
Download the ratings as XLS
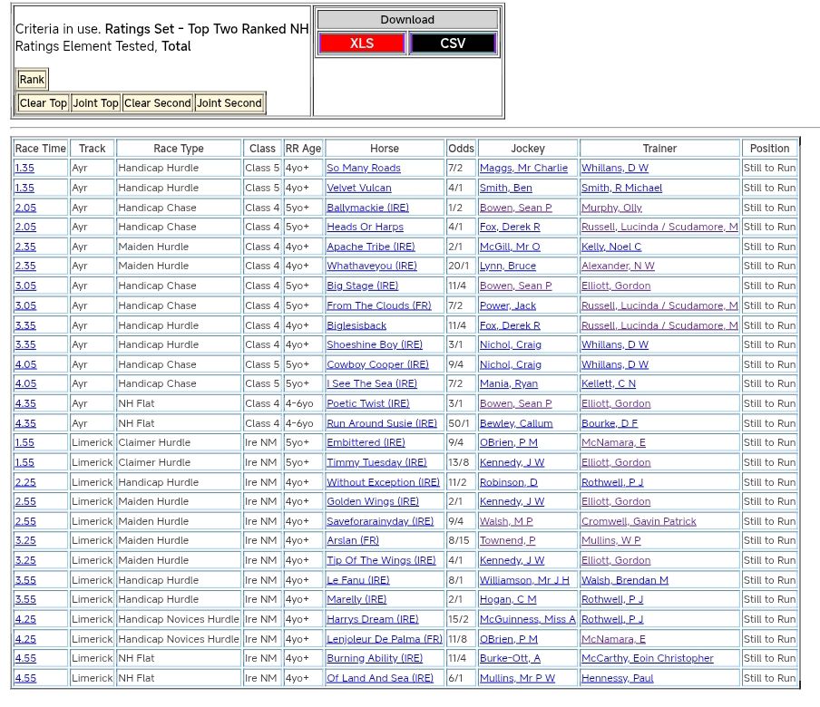coord(362,44)
